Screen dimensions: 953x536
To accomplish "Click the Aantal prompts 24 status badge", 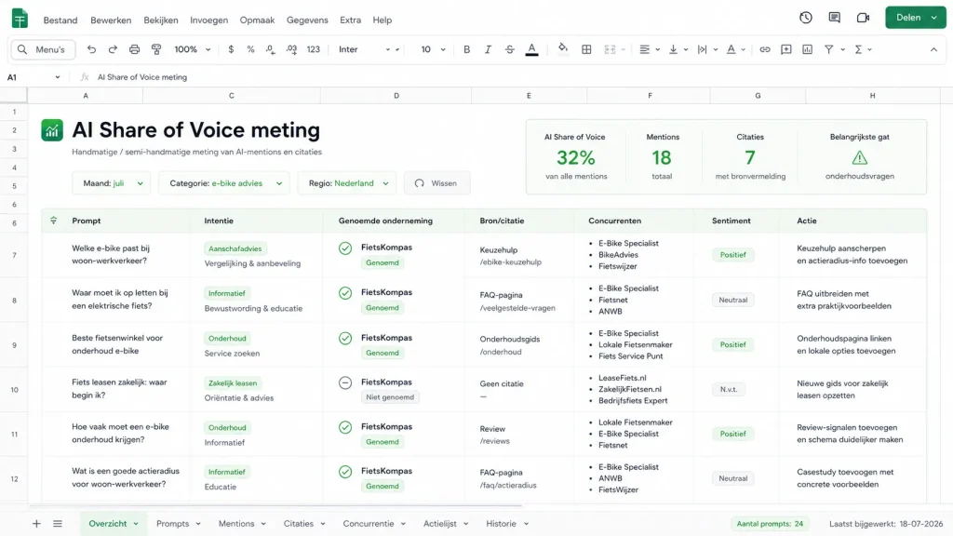I will pos(770,523).
